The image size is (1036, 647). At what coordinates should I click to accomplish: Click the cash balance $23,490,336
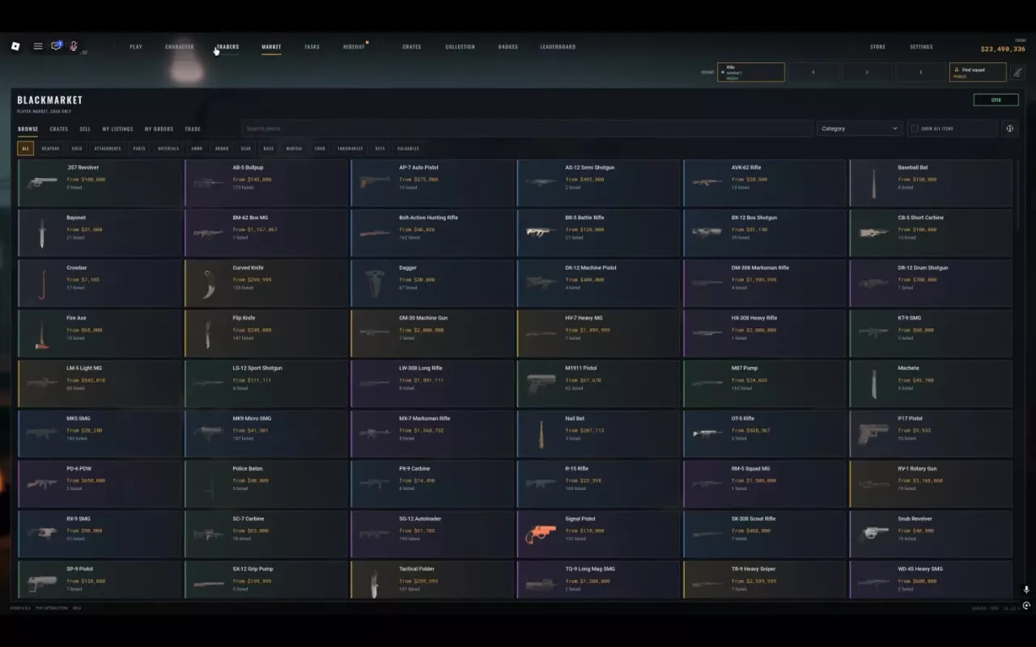click(x=1003, y=49)
